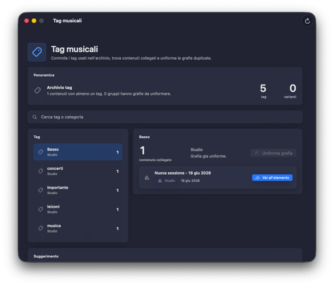
Task: Click the session icon left of Nuova sessione
Action: 147,177
